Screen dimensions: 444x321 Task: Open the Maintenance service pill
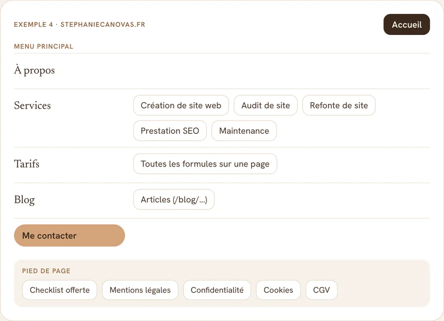coord(244,131)
